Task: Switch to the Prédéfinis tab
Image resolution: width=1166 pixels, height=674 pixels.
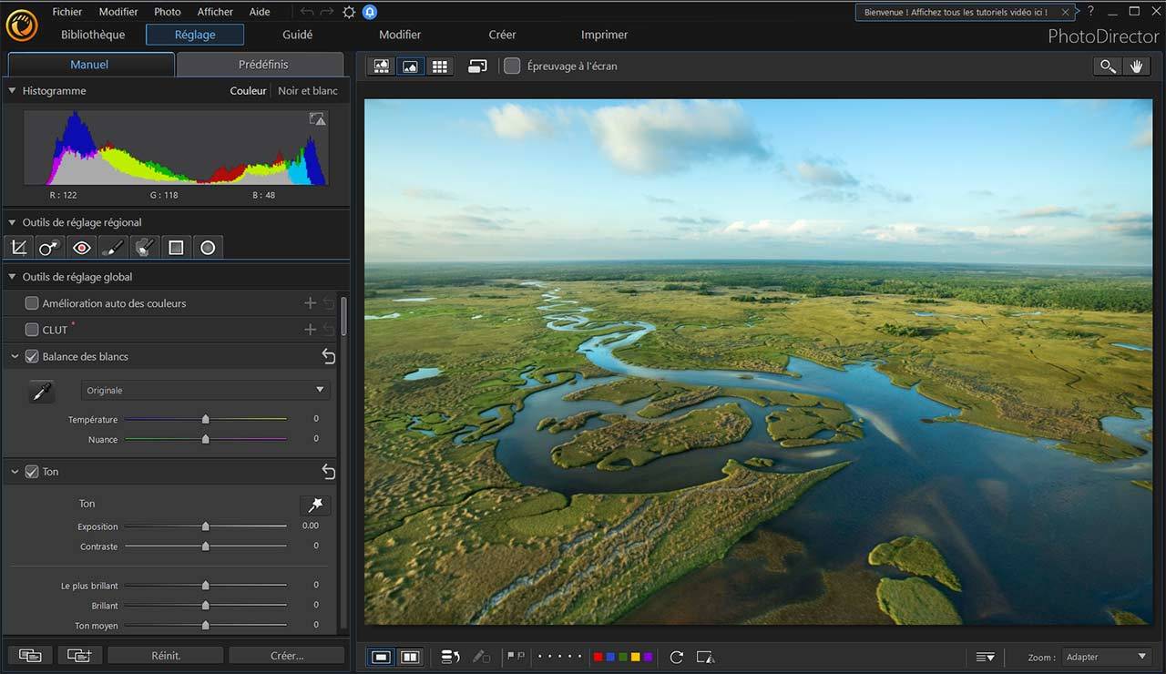Action: pos(262,65)
